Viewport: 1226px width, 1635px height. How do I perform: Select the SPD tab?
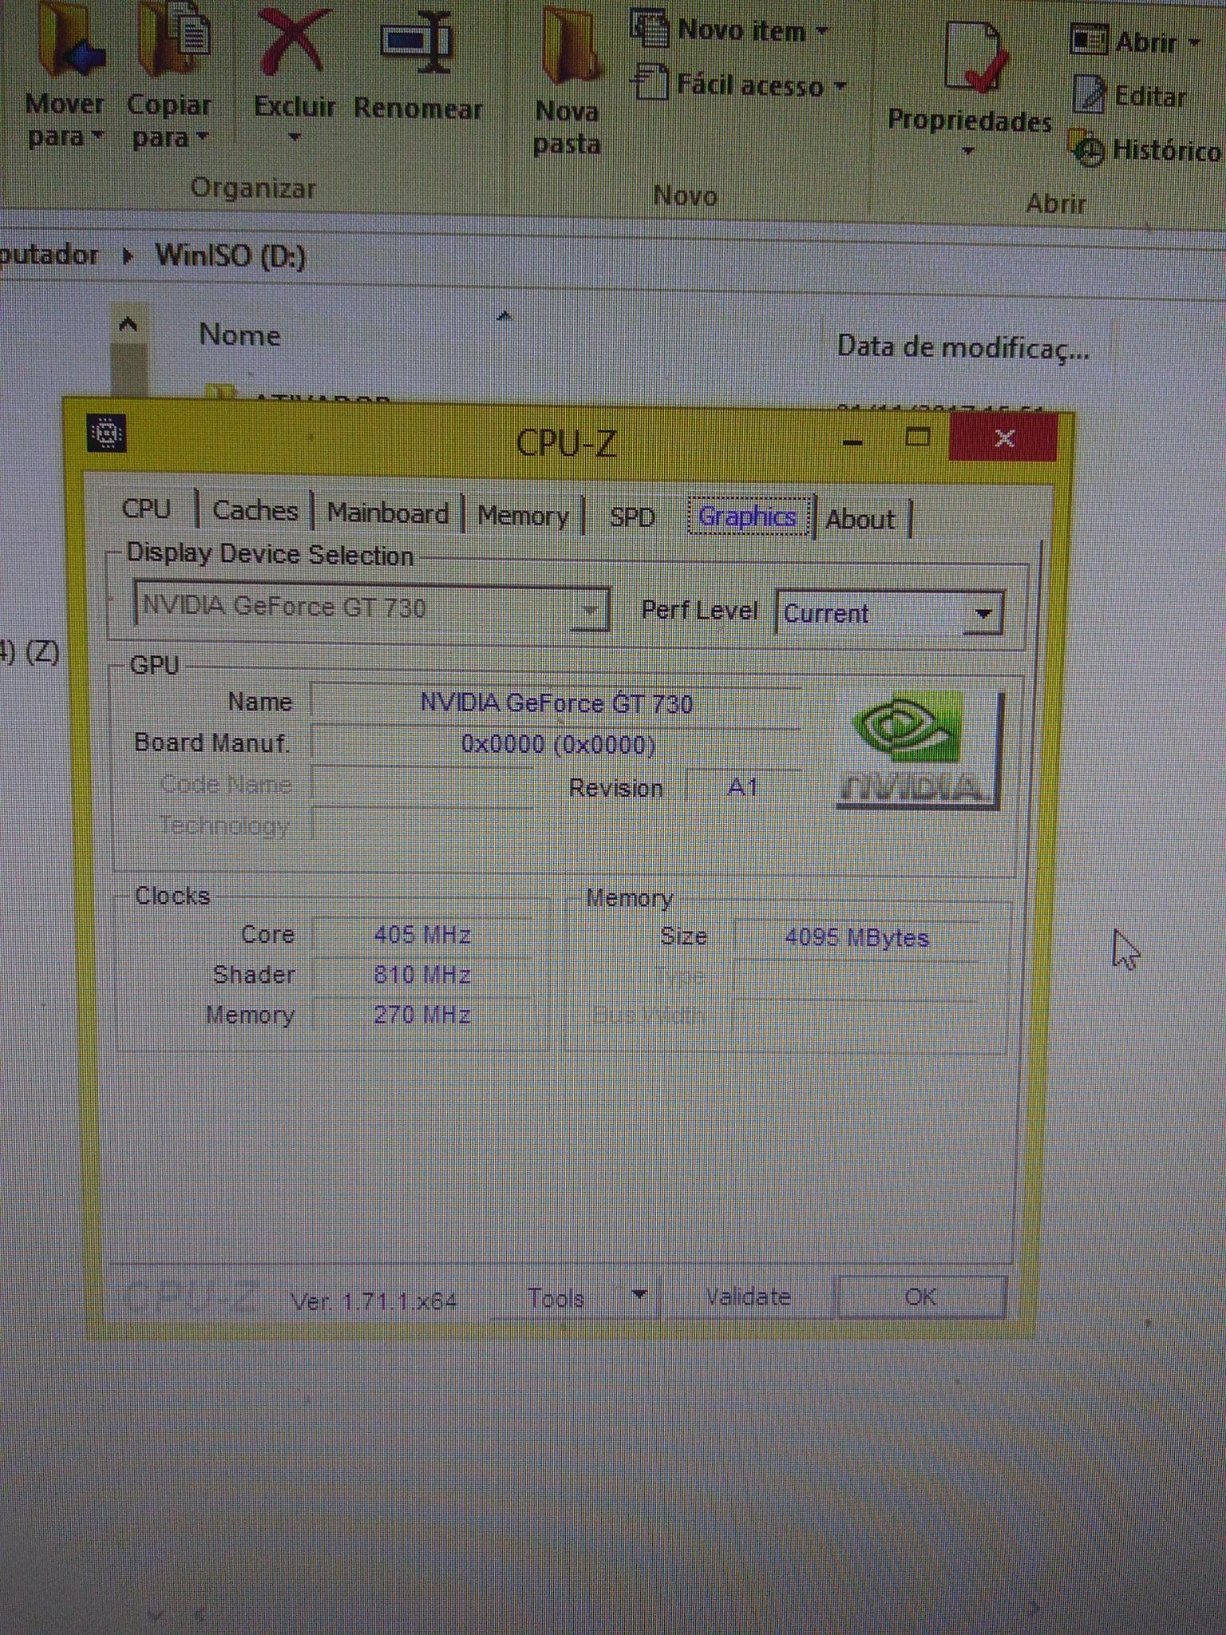pyautogui.click(x=632, y=517)
